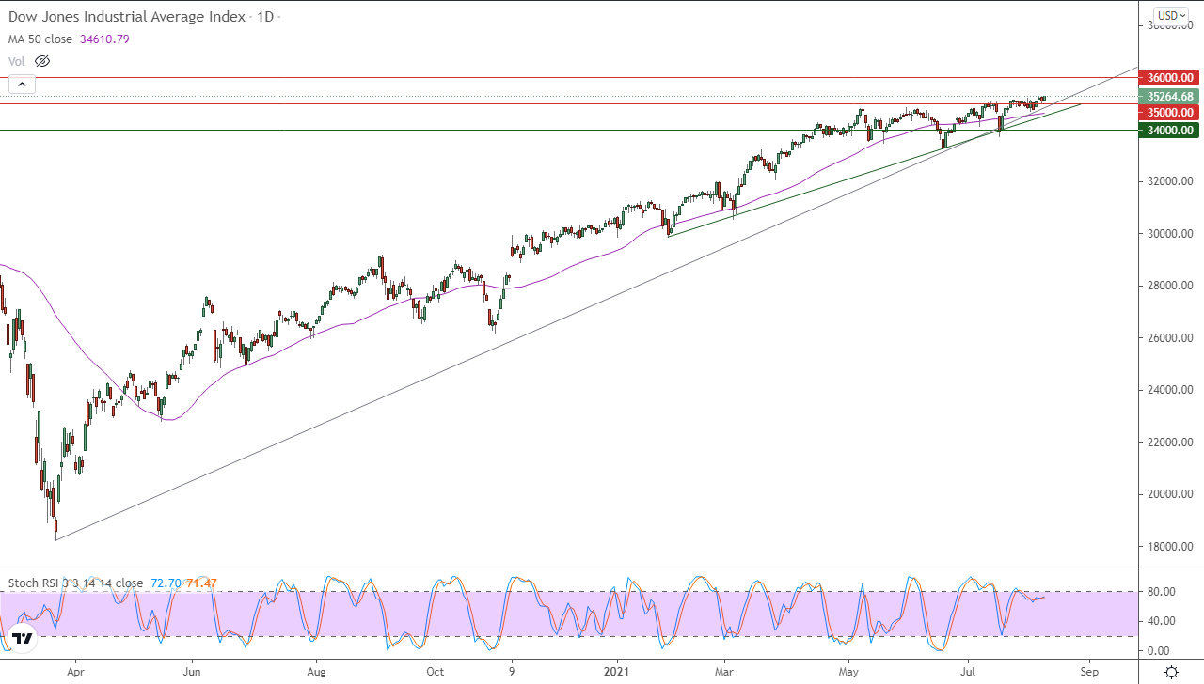Click the 18000.00 price axis value
The image size is (1204, 684).
[1170, 547]
